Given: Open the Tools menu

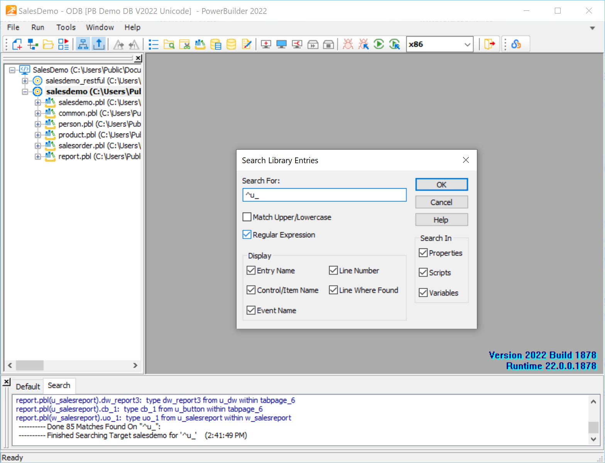Looking at the screenshot, I should click(66, 27).
